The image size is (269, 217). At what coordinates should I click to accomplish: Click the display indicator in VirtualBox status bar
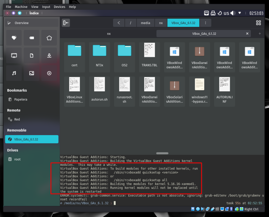[222, 209]
